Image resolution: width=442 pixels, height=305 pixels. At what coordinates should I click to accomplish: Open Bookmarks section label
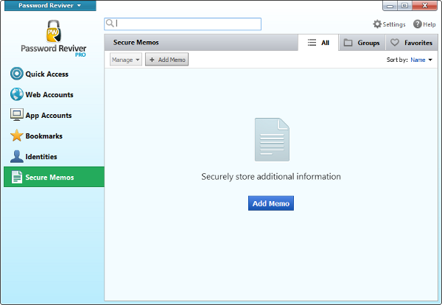44,136
